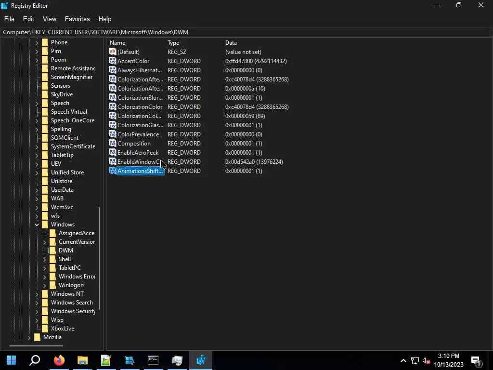Select the Windows Error key
493x370 pixels.
pos(77,277)
